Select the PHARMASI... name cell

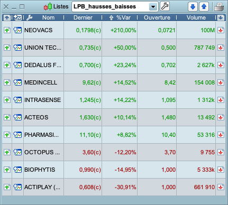(43, 135)
